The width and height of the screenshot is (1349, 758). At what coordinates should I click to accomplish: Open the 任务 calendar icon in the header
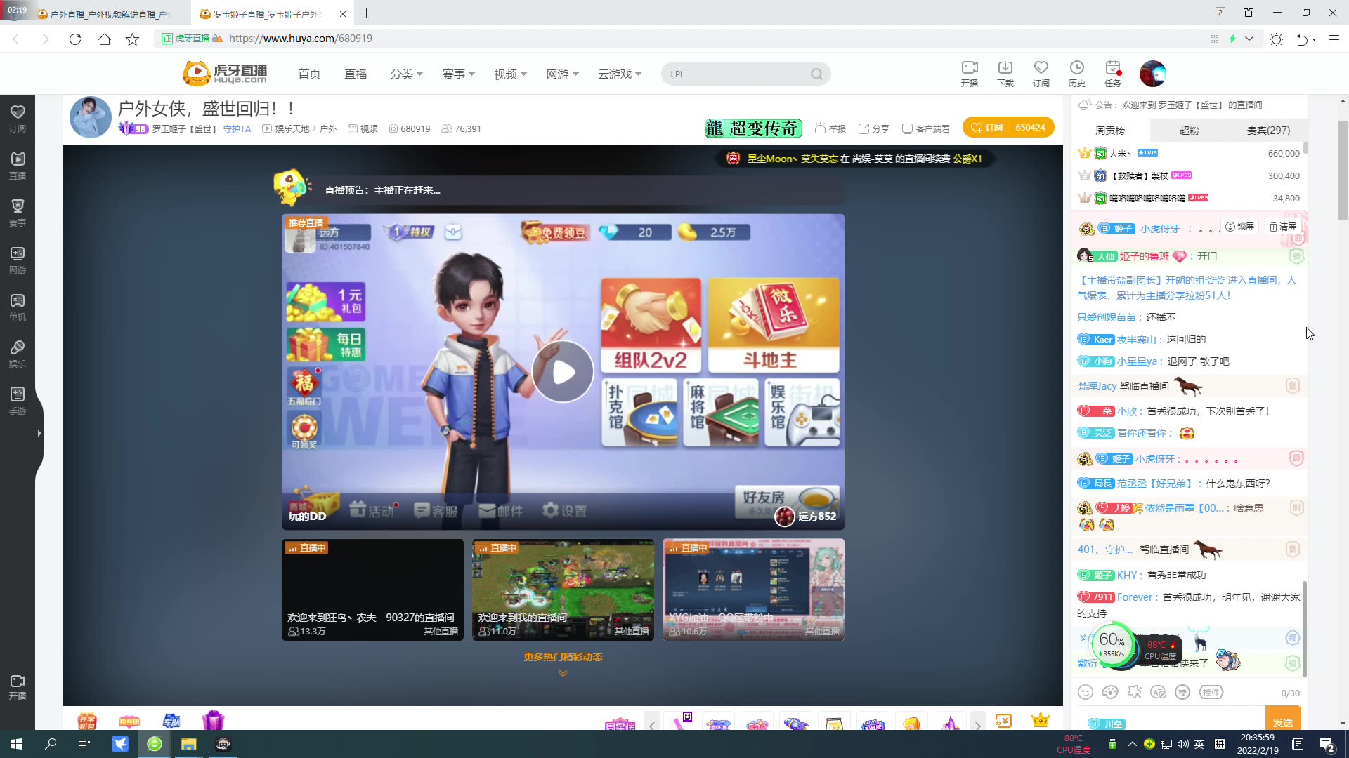(1113, 73)
